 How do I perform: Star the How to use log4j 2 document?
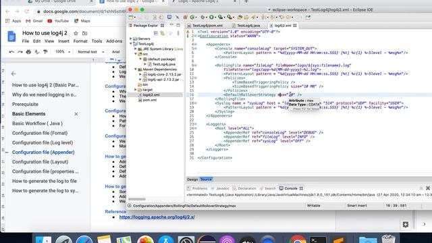pos(76,33)
